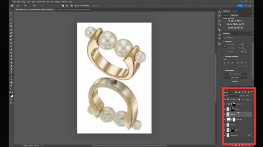The width and height of the screenshot is (263, 147).
Task: Open the Path mode dropdown
Action: tap(27, 6)
